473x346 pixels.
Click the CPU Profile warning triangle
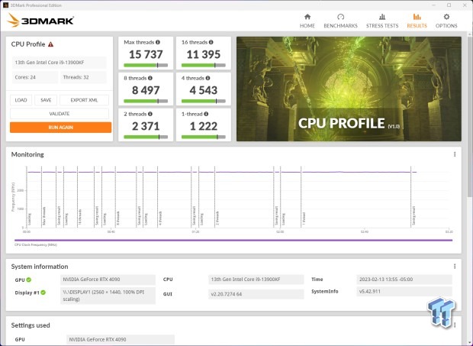coord(50,44)
